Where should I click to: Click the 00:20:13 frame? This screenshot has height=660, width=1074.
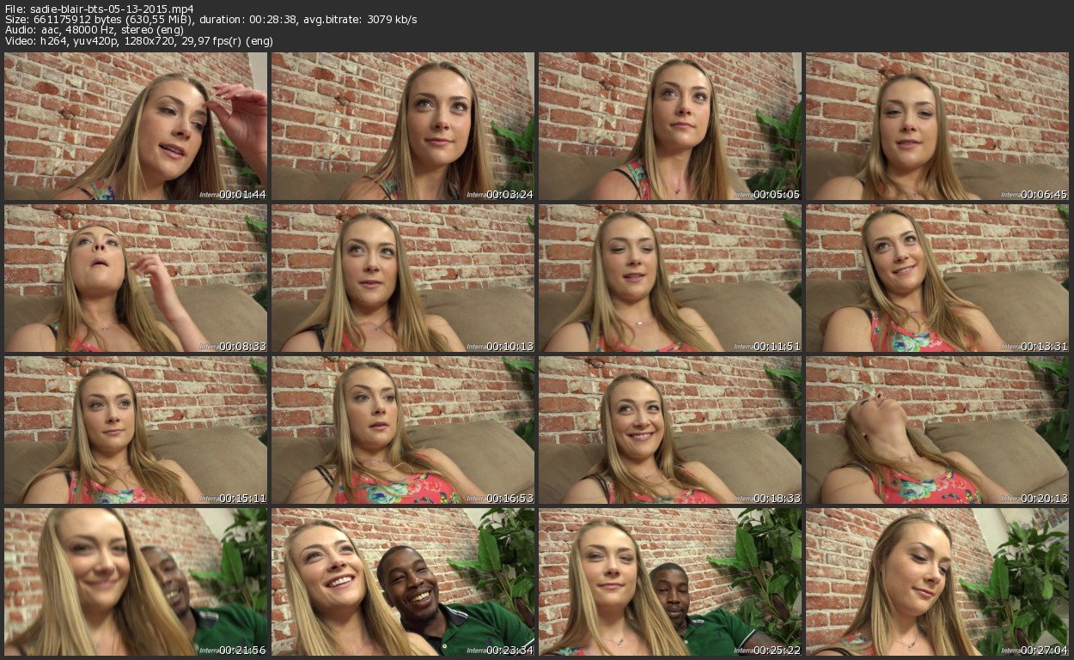[x=937, y=430]
